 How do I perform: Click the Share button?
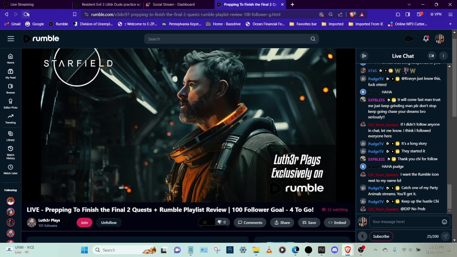282,222
